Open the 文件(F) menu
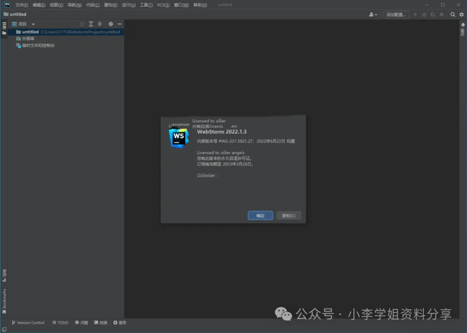The width and height of the screenshot is (467, 333). point(22,5)
